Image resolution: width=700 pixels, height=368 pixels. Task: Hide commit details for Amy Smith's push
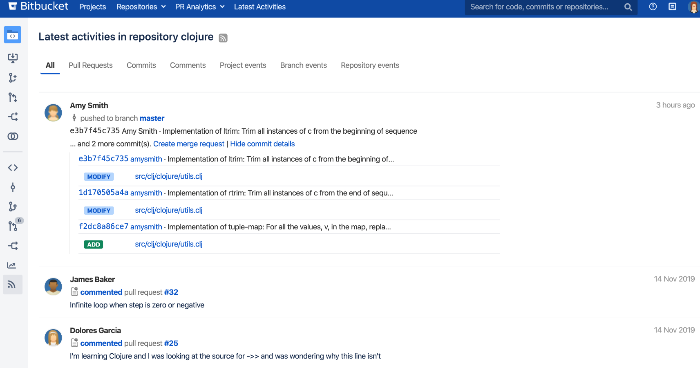[x=262, y=144]
